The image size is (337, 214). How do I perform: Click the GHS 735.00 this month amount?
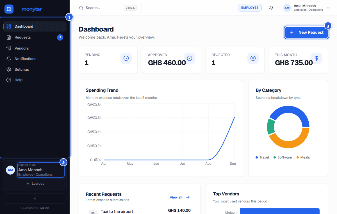point(294,63)
